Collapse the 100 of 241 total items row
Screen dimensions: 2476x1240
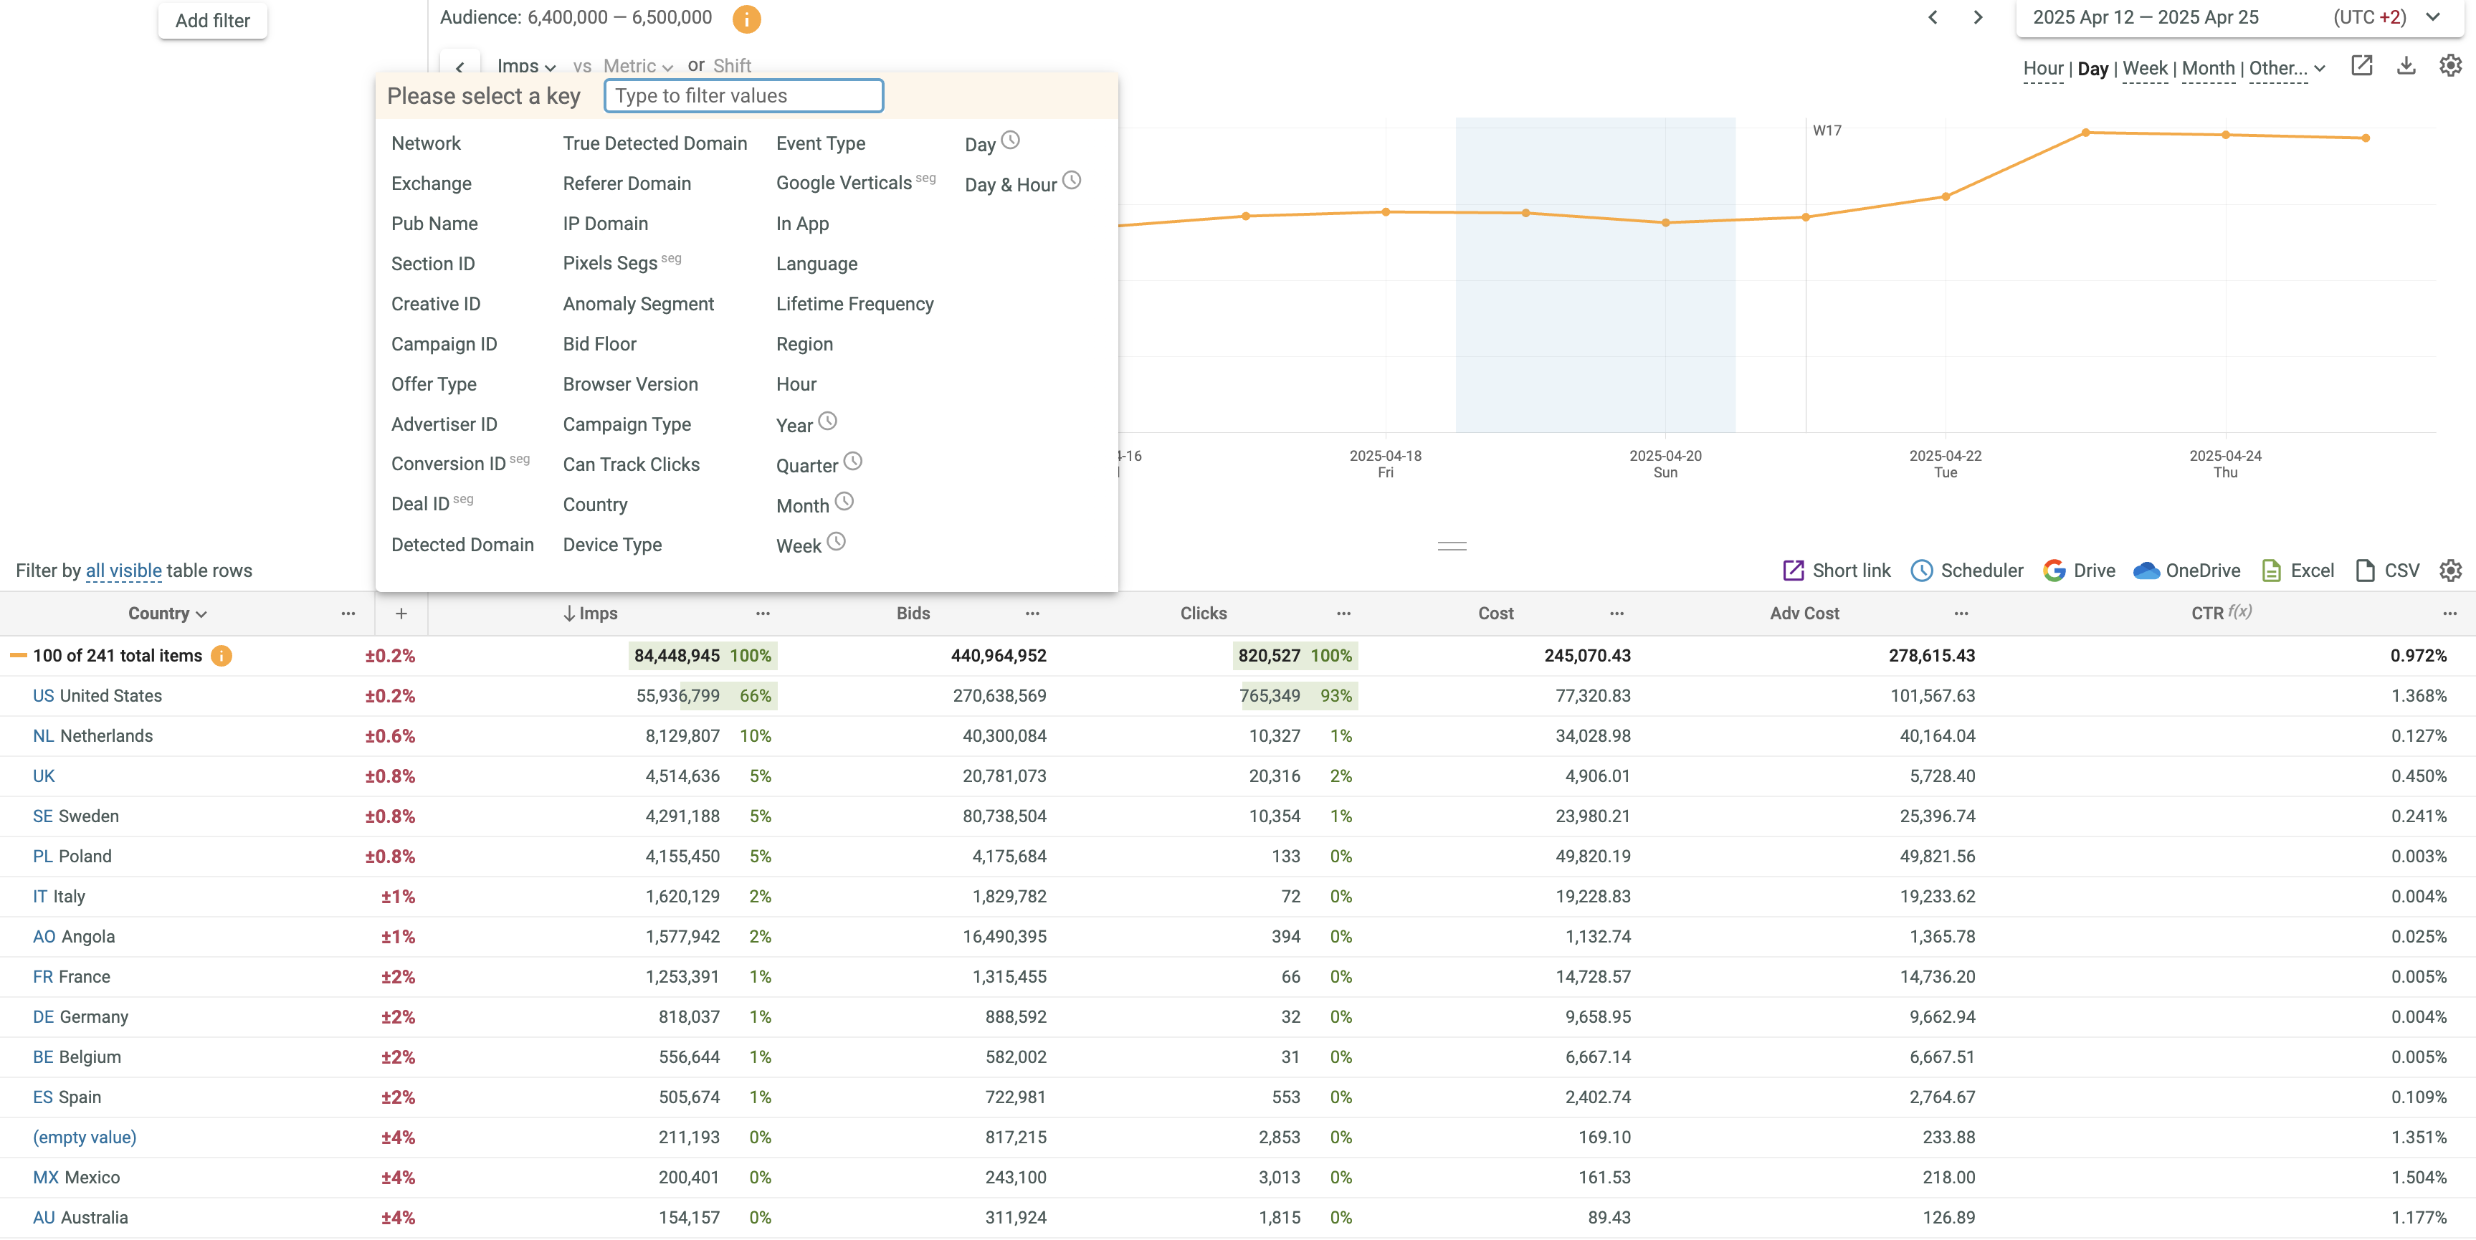(18, 656)
